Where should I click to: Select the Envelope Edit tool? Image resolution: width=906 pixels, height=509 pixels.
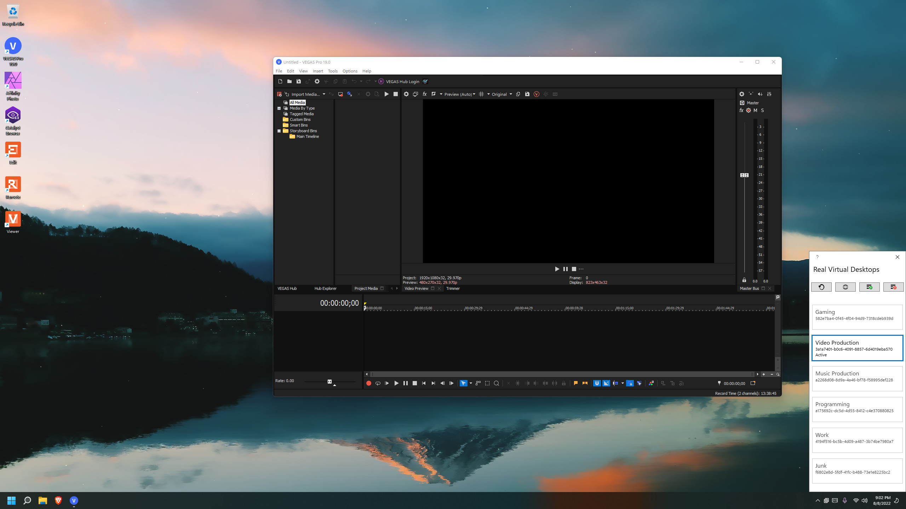(x=478, y=383)
